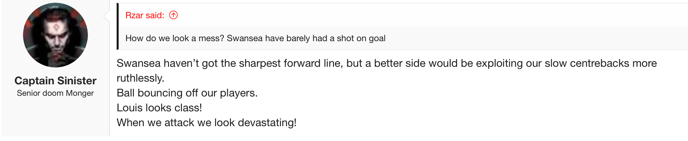Screen dimensions: 688x141
Task: Click the line "Louis looks class!"
Action: [159, 108]
